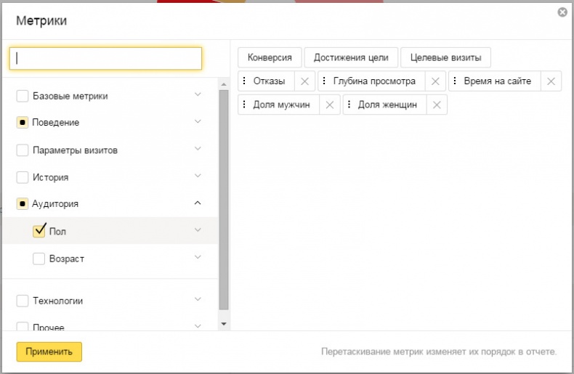Click the drag handle of Доля женщин
The height and width of the screenshot is (374, 574).
[349, 105]
